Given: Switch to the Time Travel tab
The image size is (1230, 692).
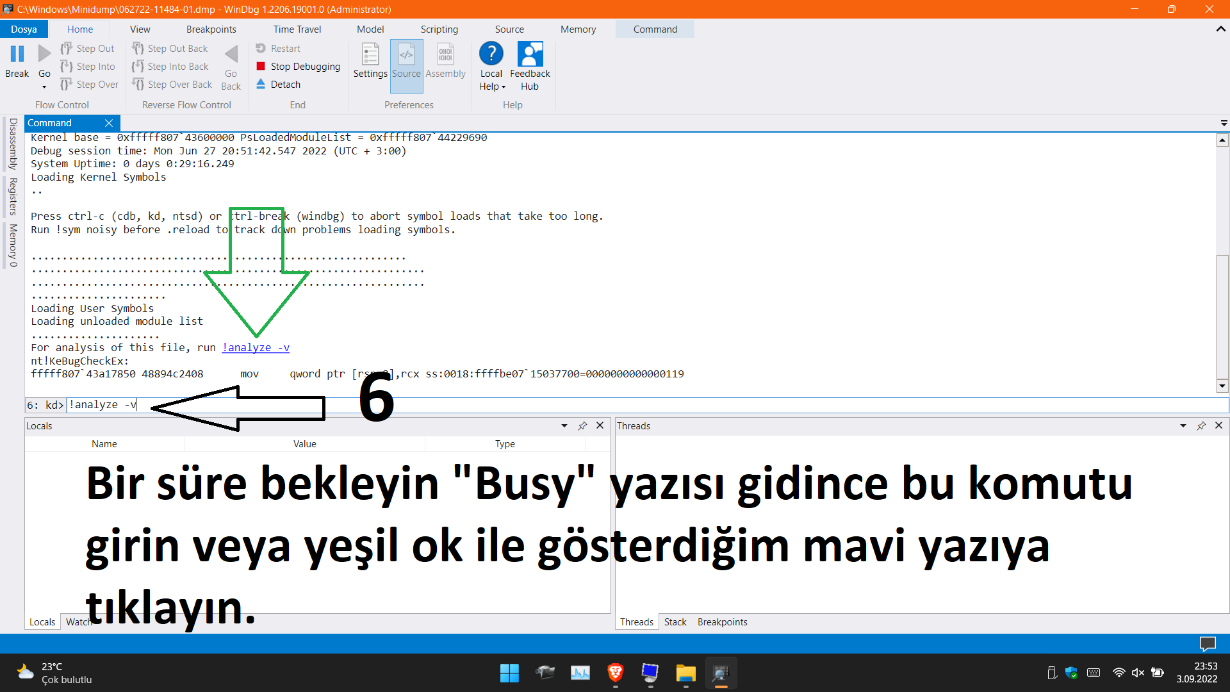Looking at the screenshot, I should click(297, 29).
